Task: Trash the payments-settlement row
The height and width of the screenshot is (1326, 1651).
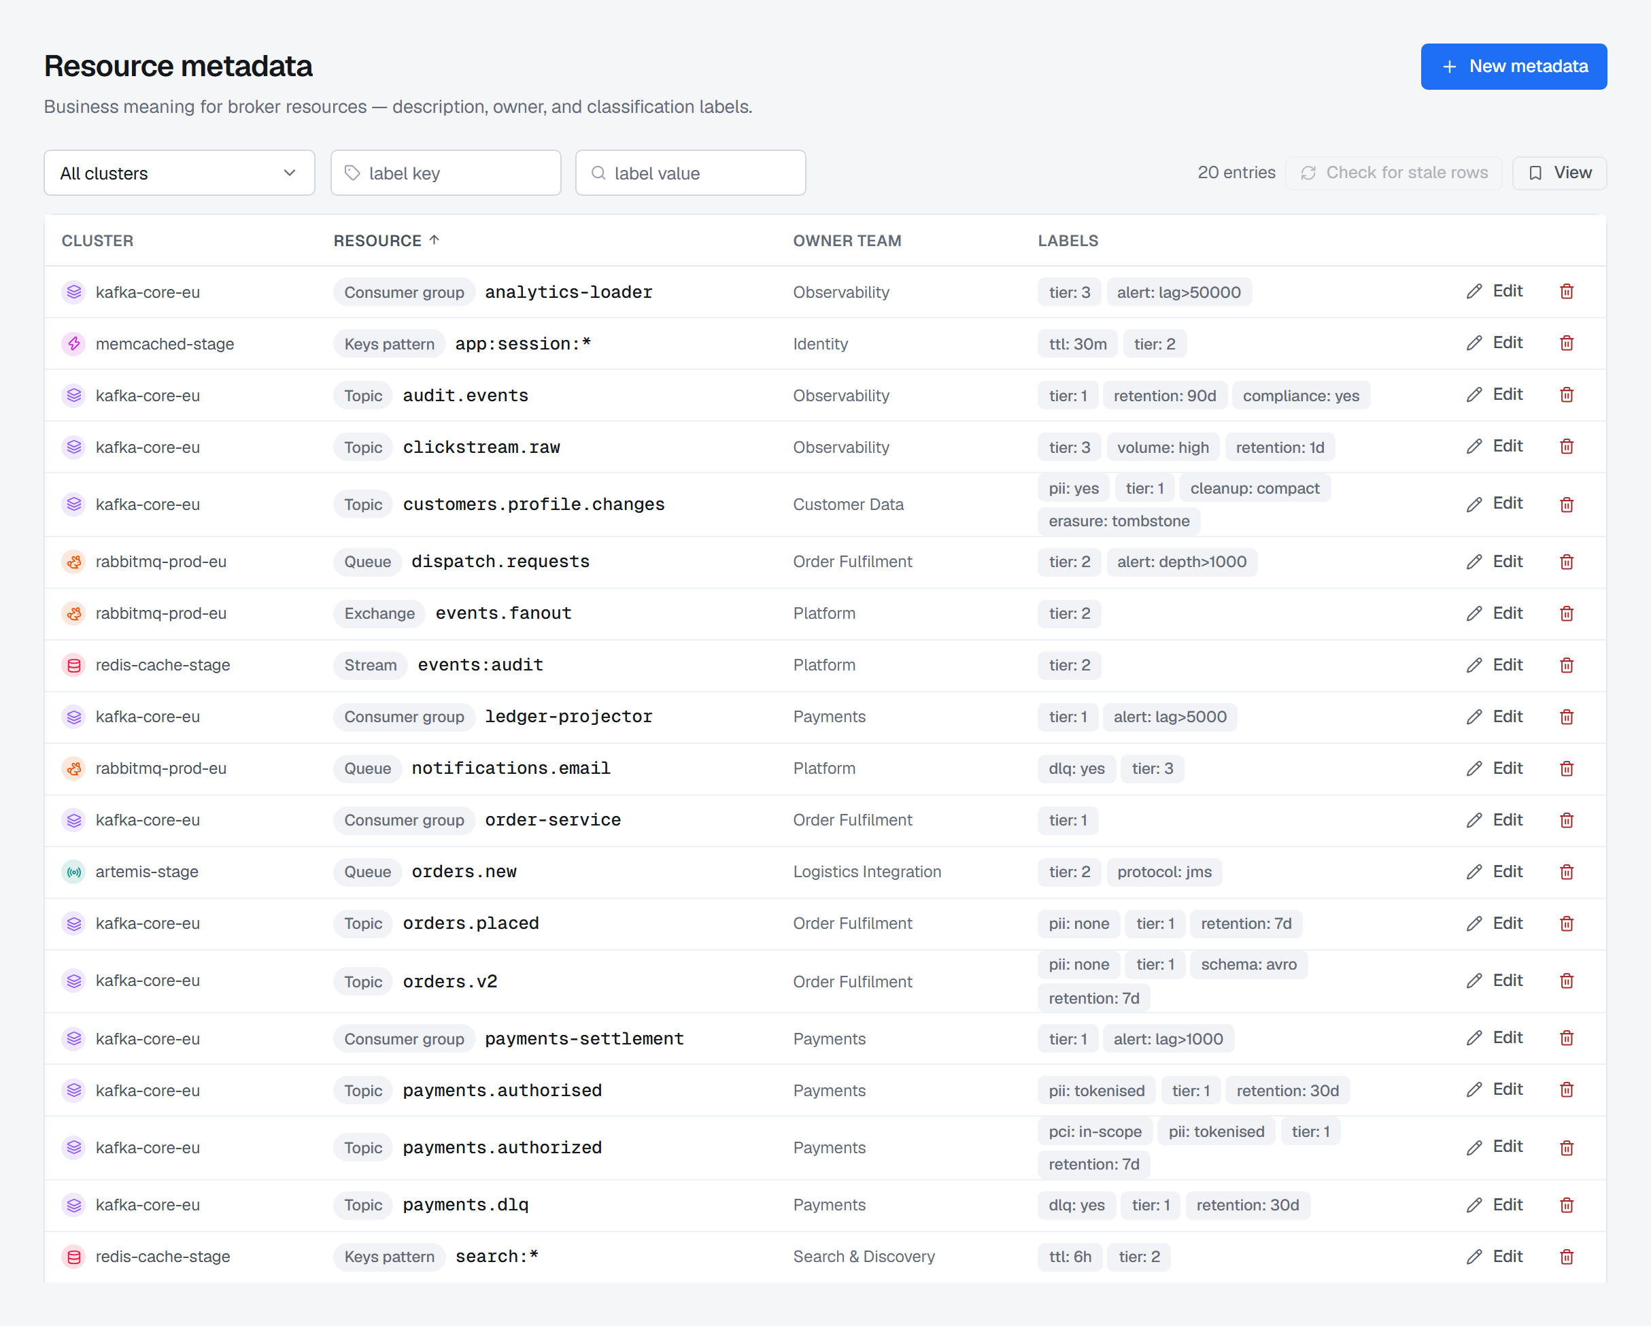Action: point(1566,1038)
